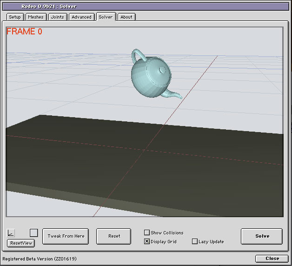Screen dimensions: 292x266
Task: Open the About tab
Action: click(126, 17)
